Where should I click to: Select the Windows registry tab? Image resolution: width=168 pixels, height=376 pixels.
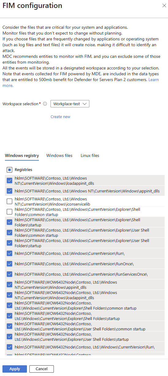(22, 155)
